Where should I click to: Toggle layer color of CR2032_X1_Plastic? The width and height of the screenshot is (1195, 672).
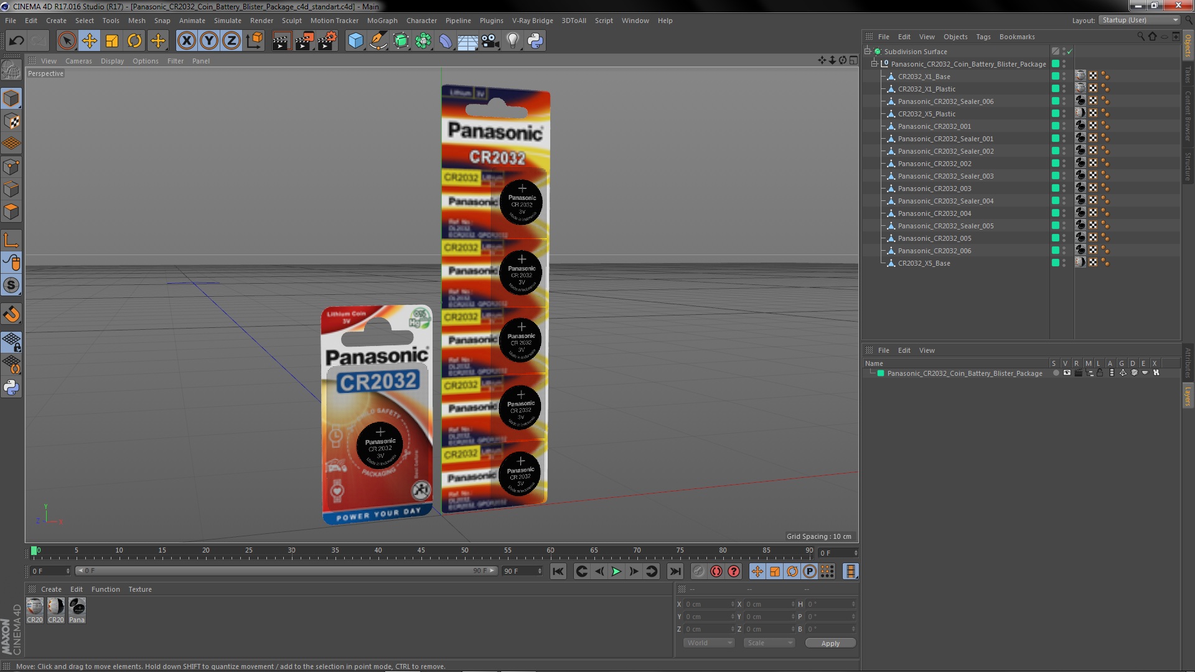pos(1056,88)
